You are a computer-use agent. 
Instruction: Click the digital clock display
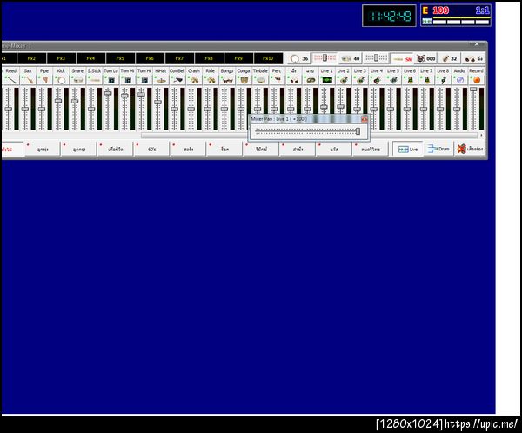(389, 16)
